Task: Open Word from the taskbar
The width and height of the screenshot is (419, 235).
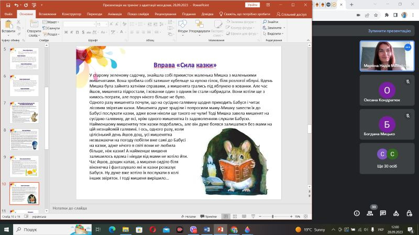Action: [x=206, y=229]
